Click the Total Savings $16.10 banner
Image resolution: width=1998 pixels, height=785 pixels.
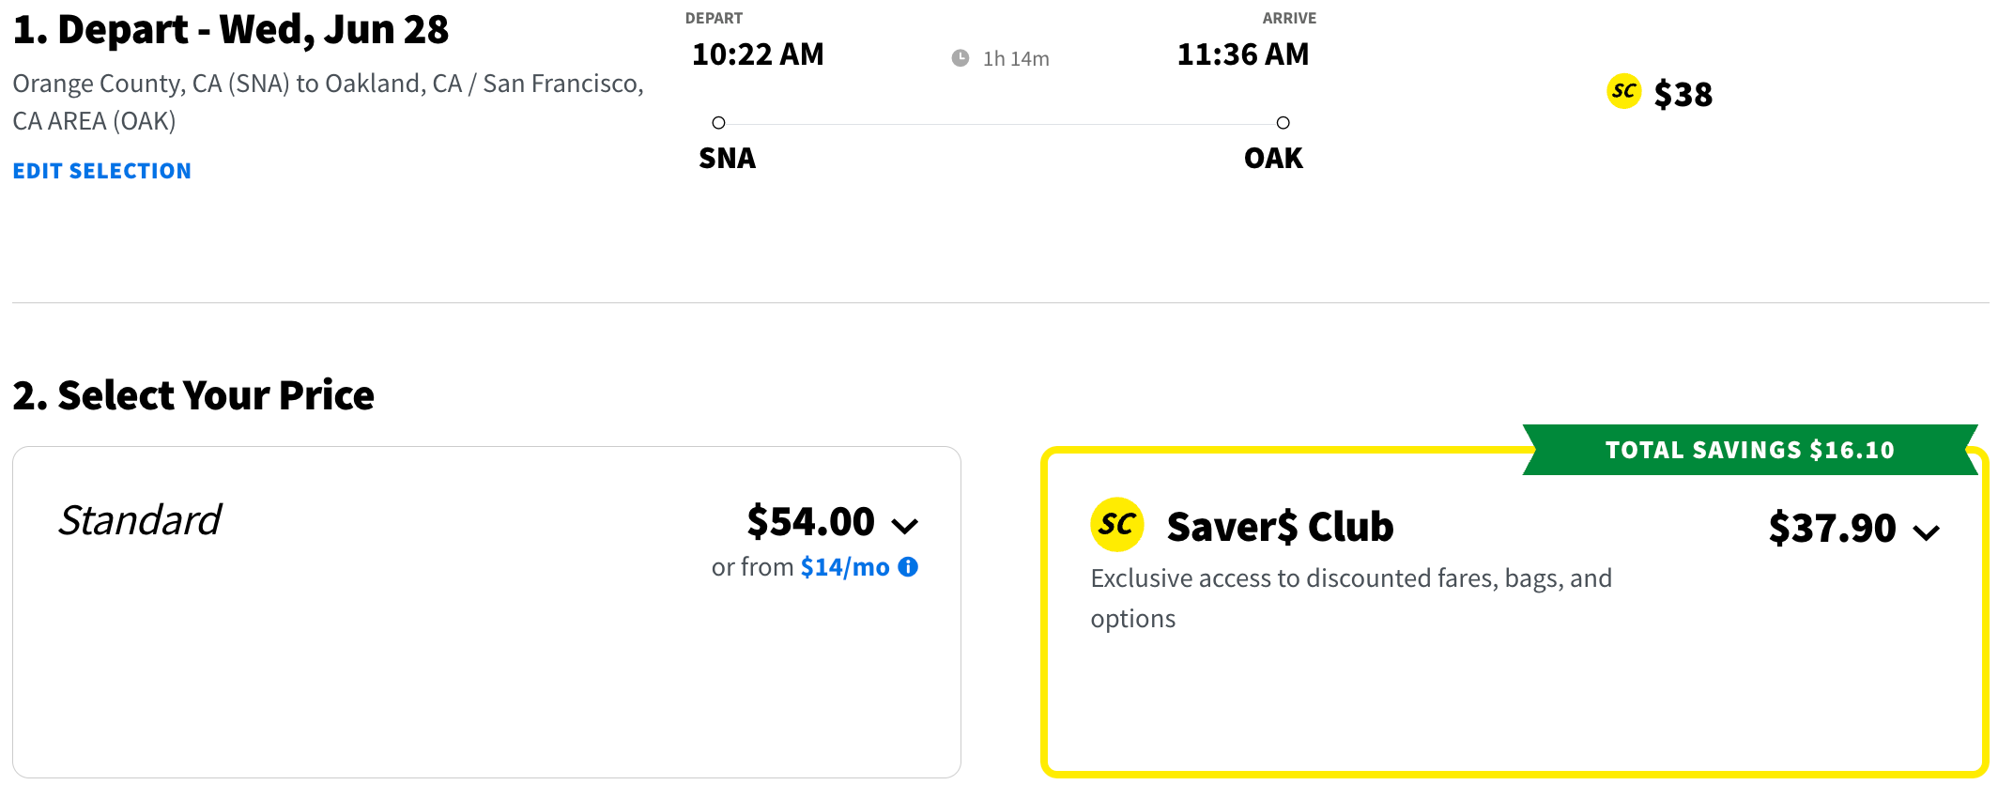click(1749, 450)
